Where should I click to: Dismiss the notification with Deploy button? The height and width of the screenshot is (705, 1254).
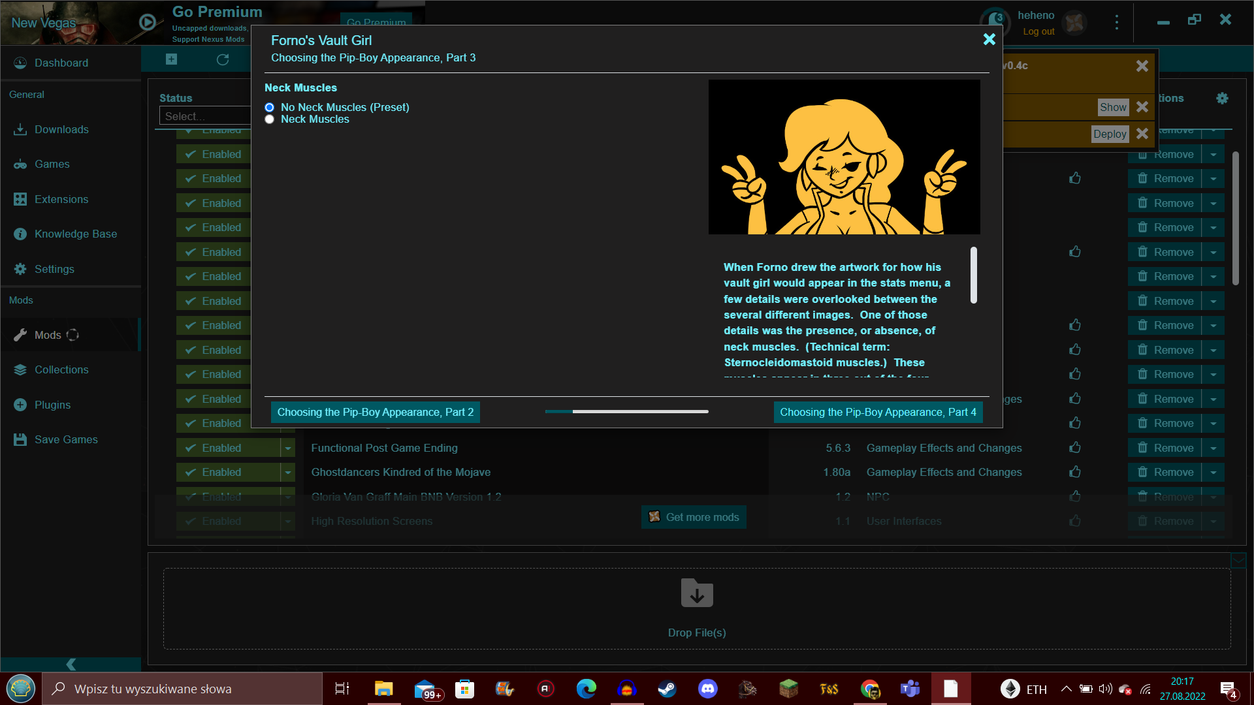click(x=1142, y=134)
